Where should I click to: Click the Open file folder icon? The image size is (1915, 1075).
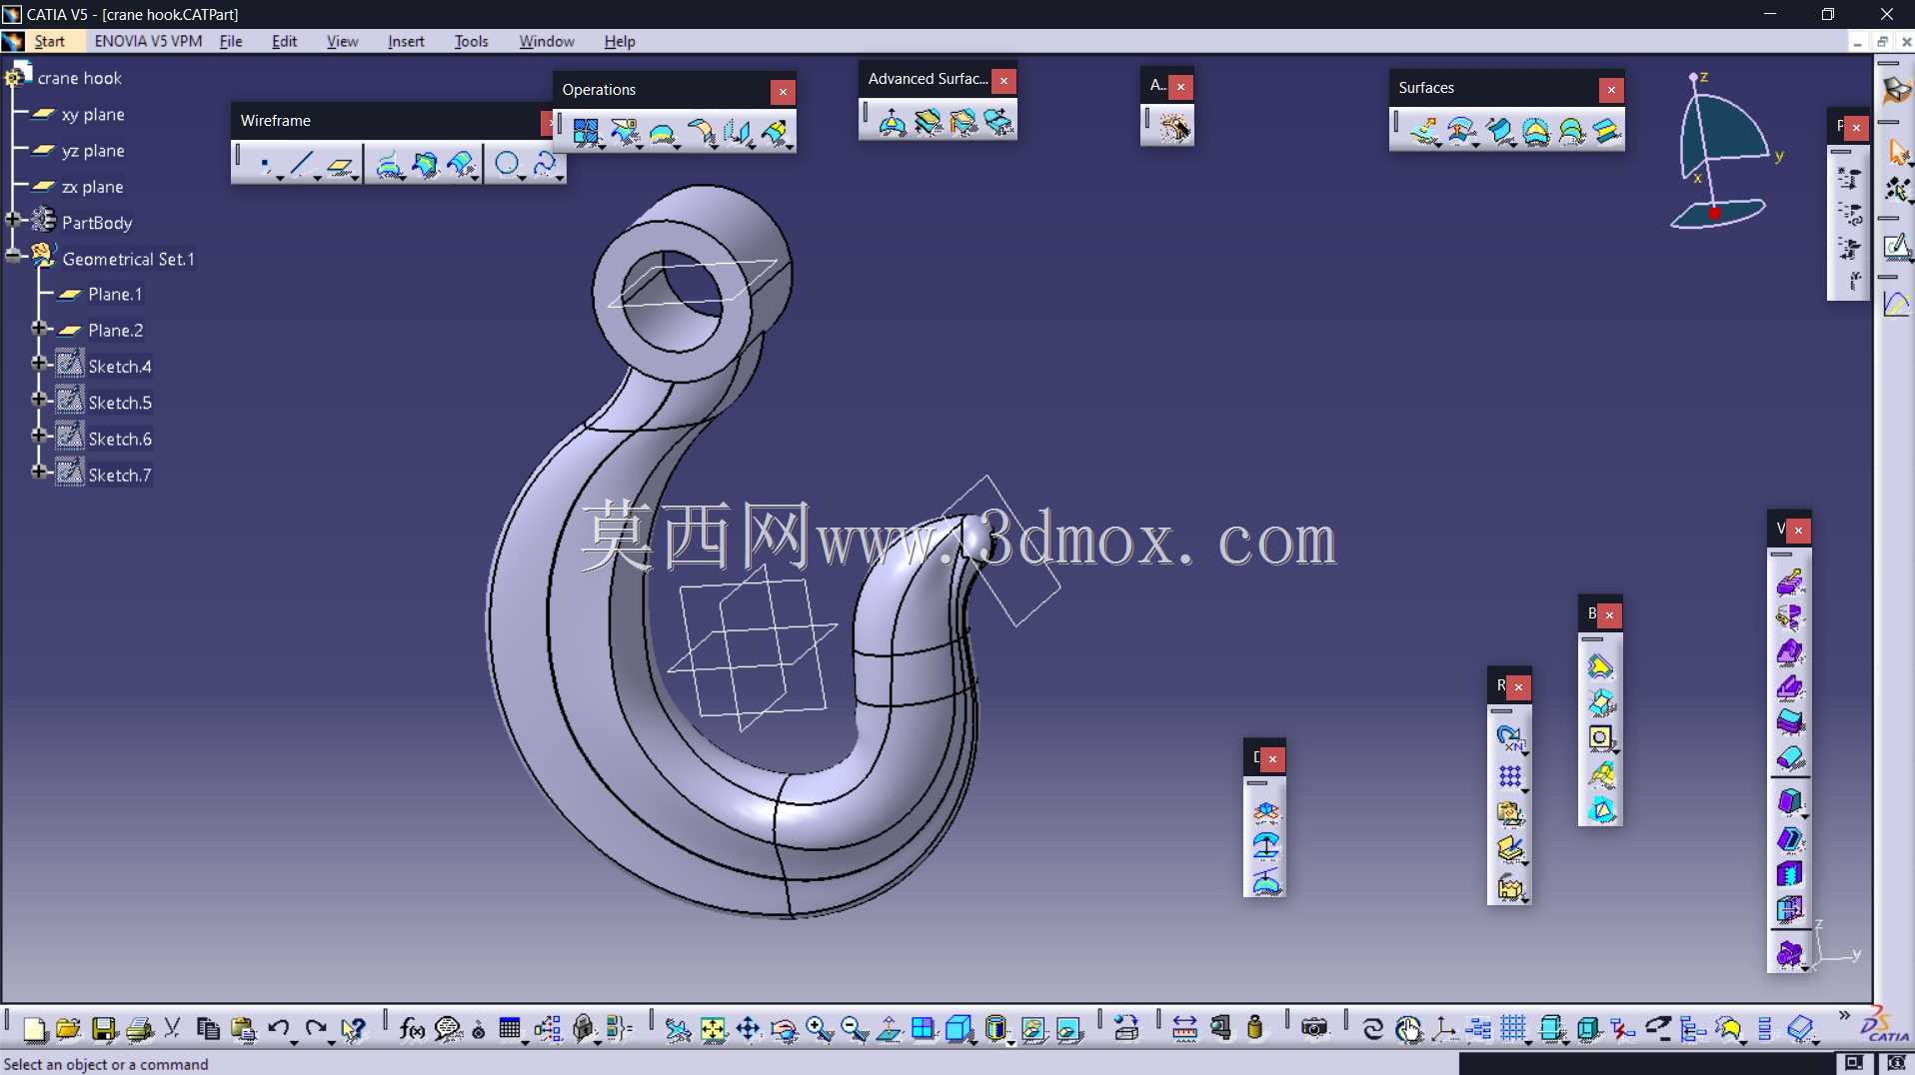click(x=68, y=1029)
